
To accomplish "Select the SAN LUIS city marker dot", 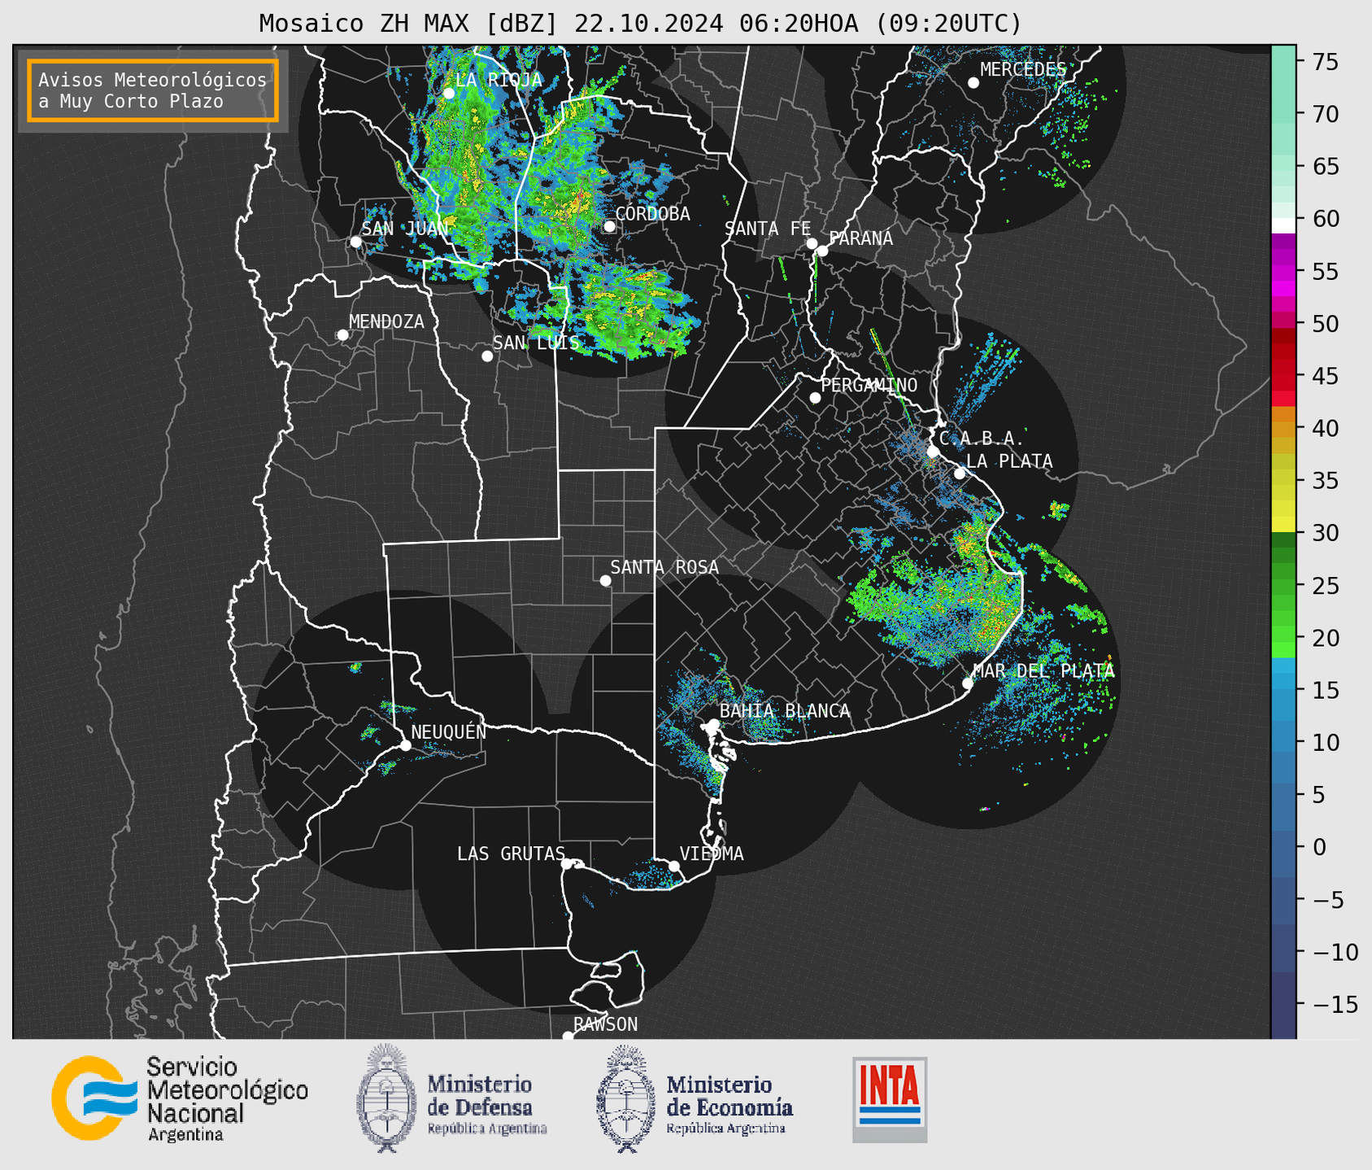I will click(x=487, y=356).
